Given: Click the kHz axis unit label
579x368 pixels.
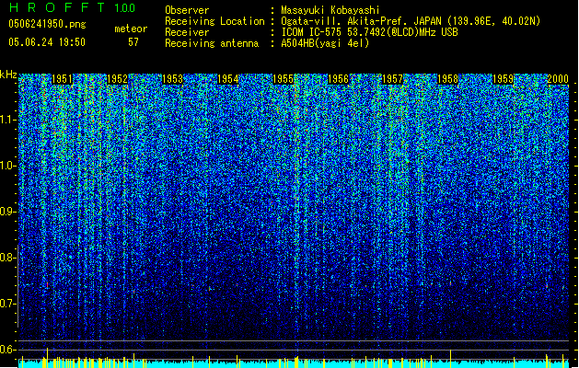Looking at the screenshot, I should click(8, 75).
